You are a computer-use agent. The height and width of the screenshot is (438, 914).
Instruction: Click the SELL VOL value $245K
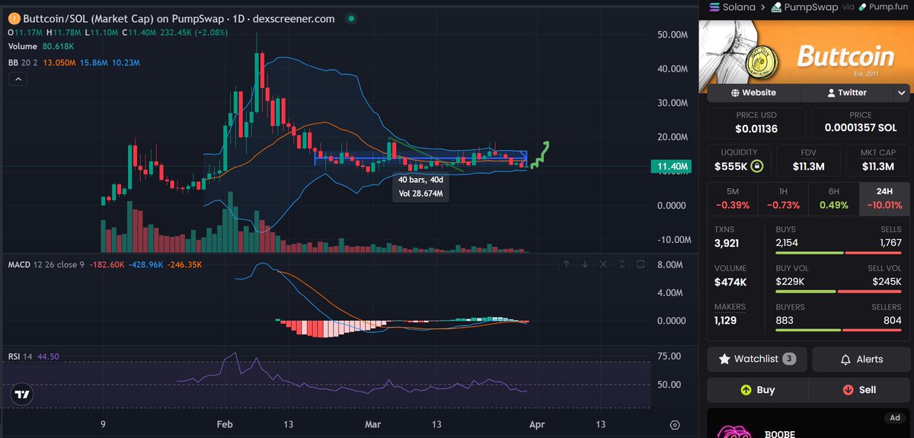[887, 281]
